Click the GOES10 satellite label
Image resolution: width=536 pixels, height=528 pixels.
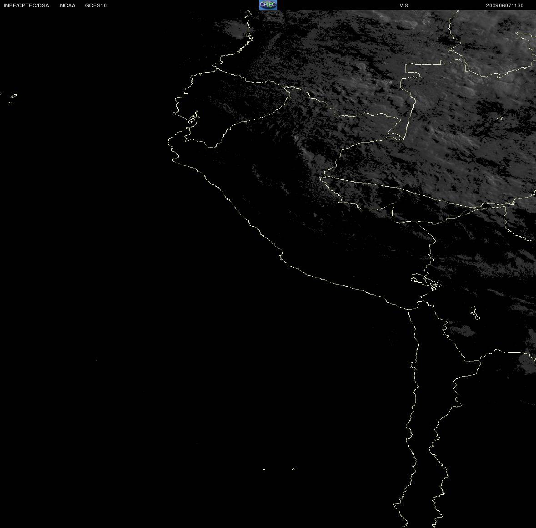[96, 5]
